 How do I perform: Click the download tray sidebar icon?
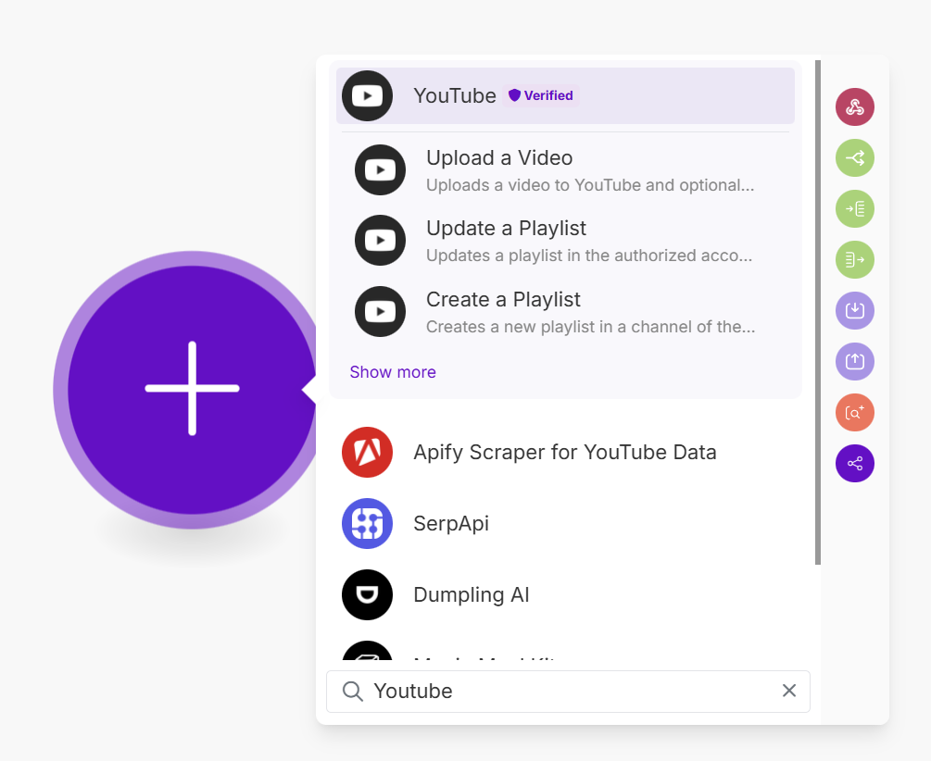click(x=854, y=310)
